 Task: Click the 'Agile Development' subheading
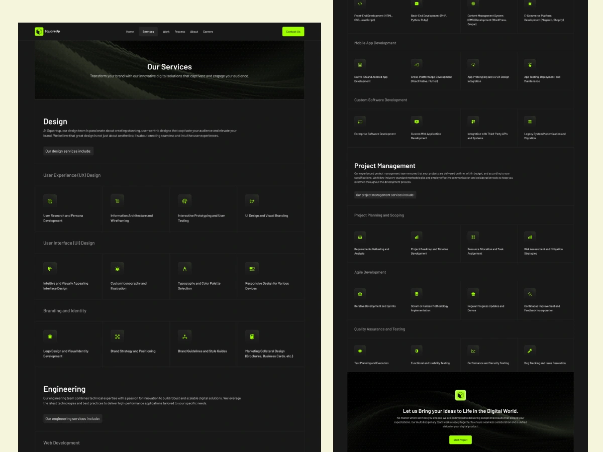tap(370, 272)
